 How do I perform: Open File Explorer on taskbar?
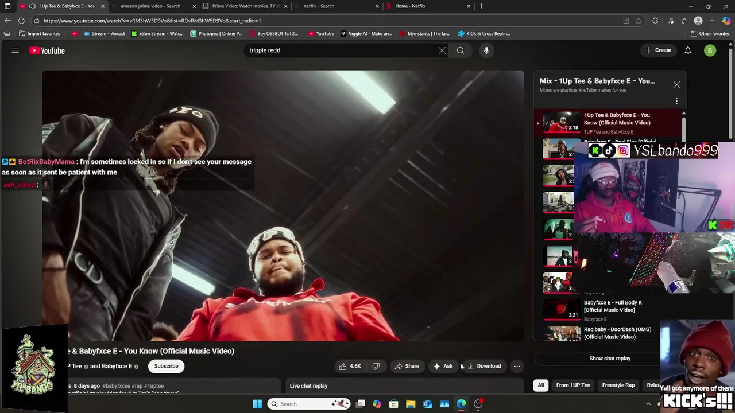tap(411, 404)
